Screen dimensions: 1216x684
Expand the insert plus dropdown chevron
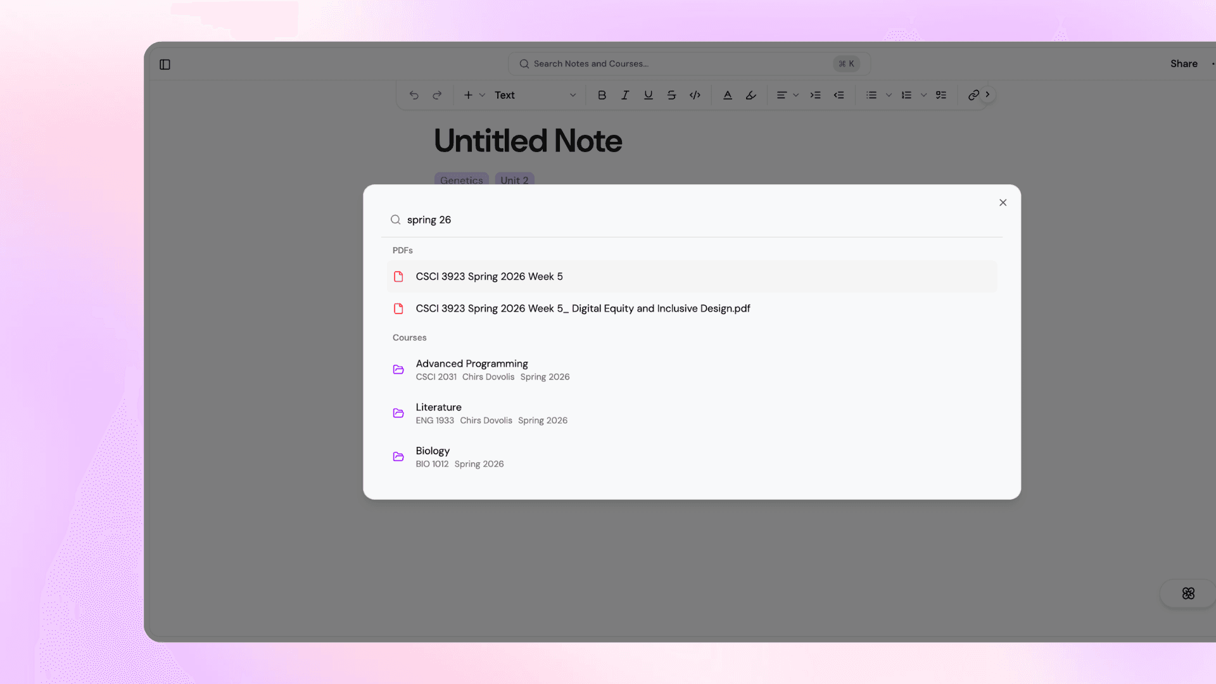(482, 95)
